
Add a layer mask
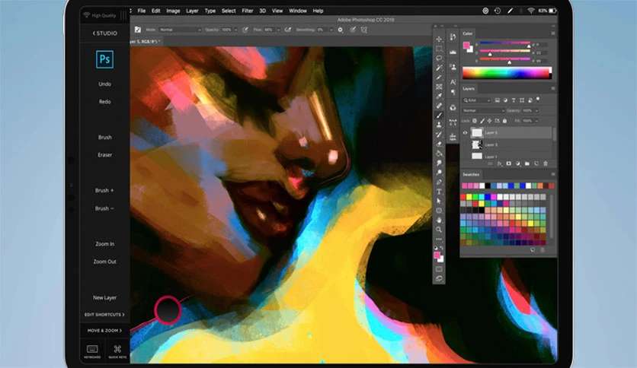[x=509, y=163]
